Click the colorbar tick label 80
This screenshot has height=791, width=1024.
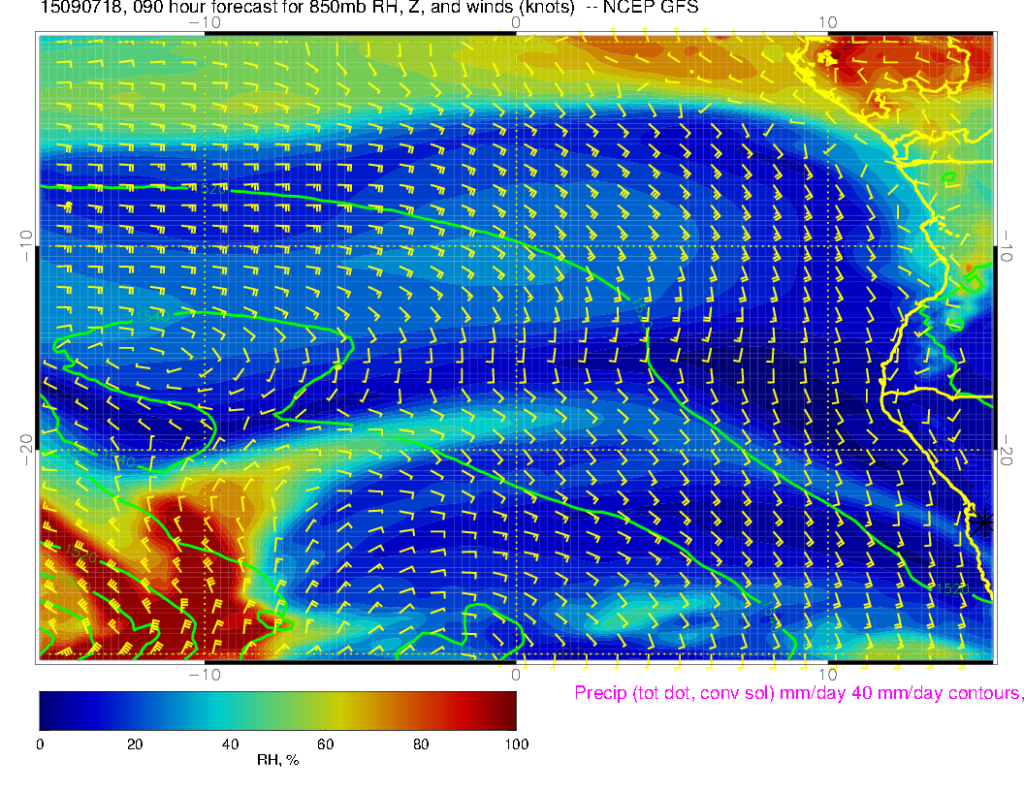tap(421, 744)
